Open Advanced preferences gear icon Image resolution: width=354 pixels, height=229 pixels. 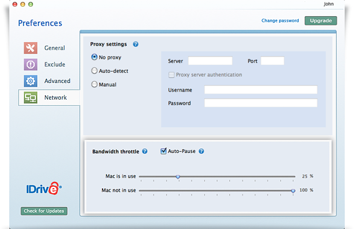click(x=30, y=81)
